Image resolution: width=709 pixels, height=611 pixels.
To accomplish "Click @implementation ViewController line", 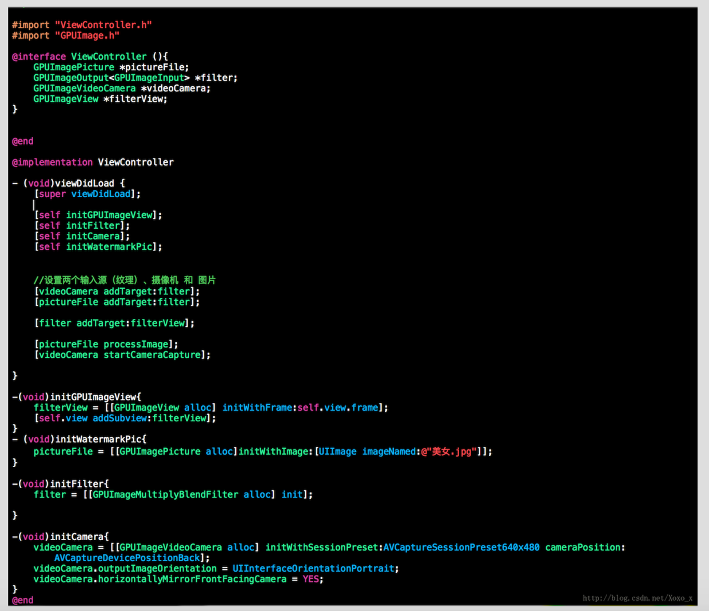I will coord(93,162).
